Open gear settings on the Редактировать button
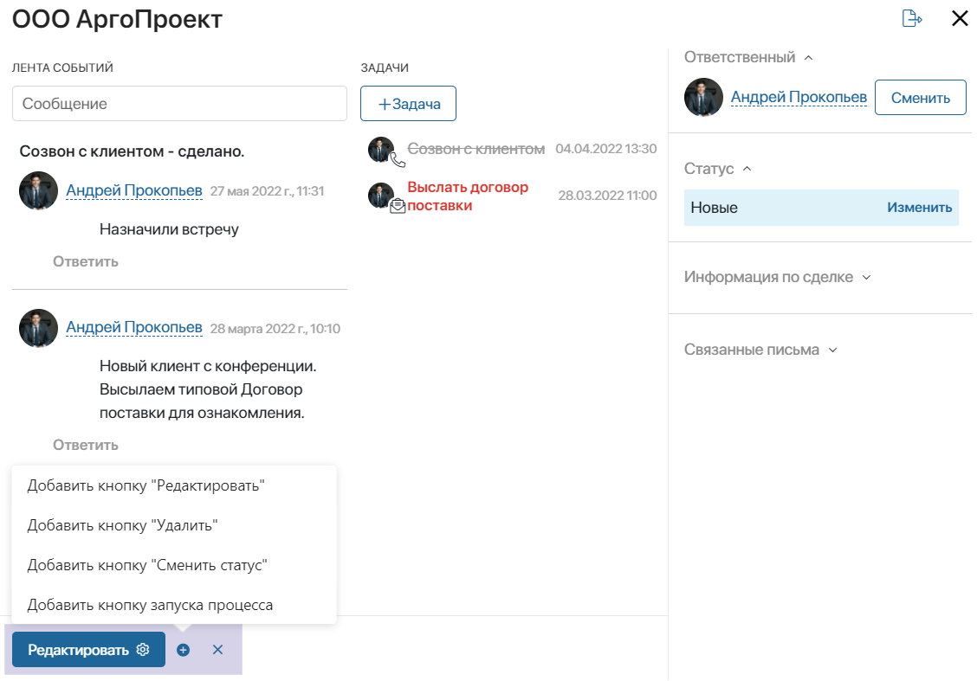The image size is (977, 681). tap(143, 649)
